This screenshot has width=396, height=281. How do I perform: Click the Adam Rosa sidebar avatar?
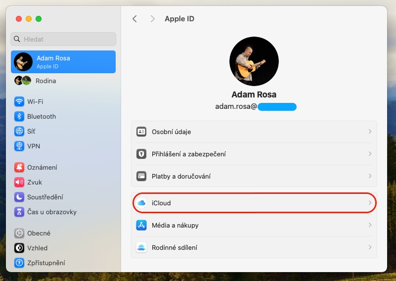(23, 62)
